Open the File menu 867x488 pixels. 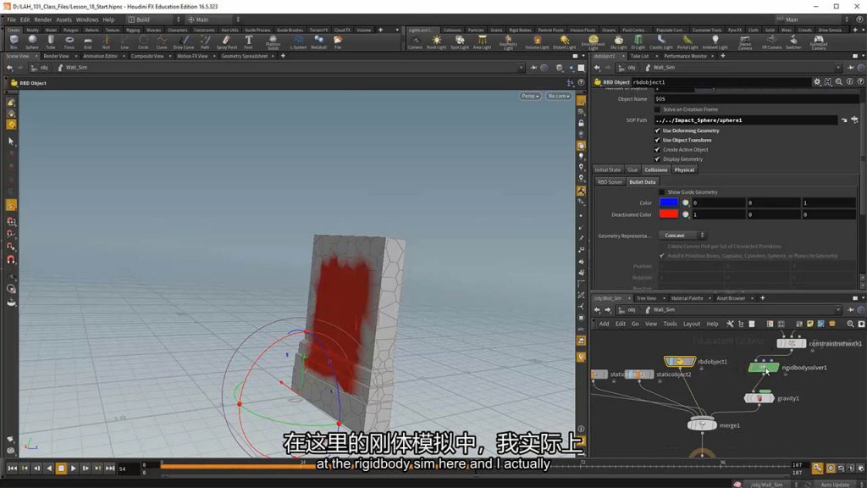click(x=11, y=19)
